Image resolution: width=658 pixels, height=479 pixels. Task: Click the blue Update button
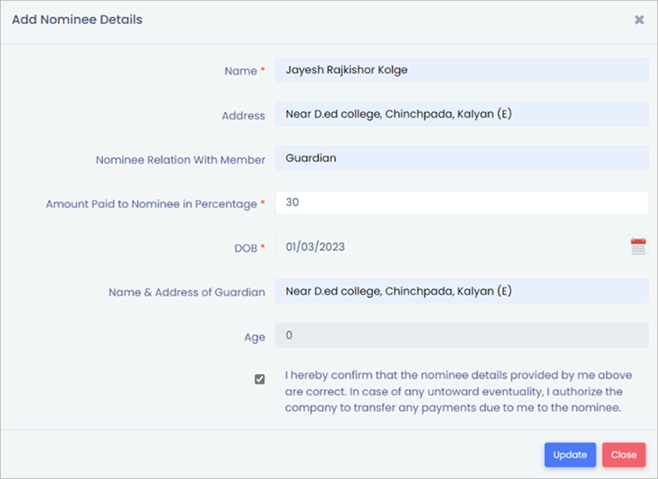[570, 455]
